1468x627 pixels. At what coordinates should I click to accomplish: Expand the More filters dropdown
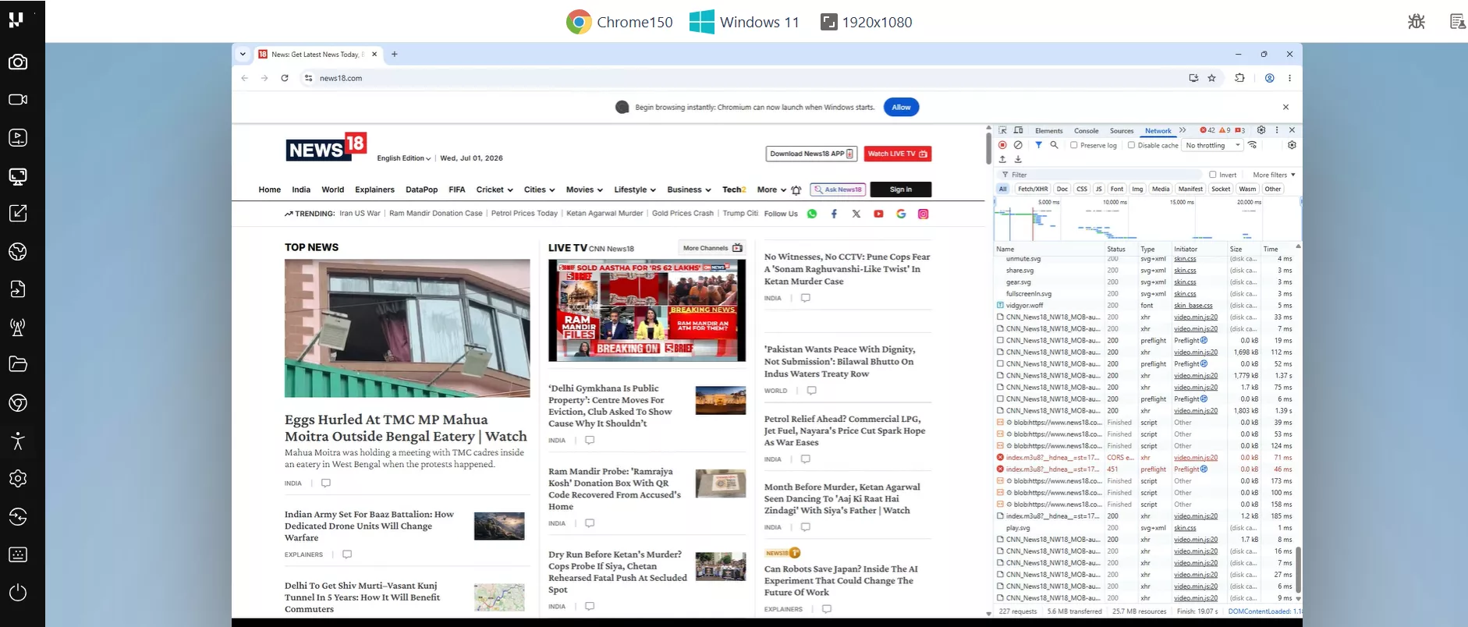1274,175
